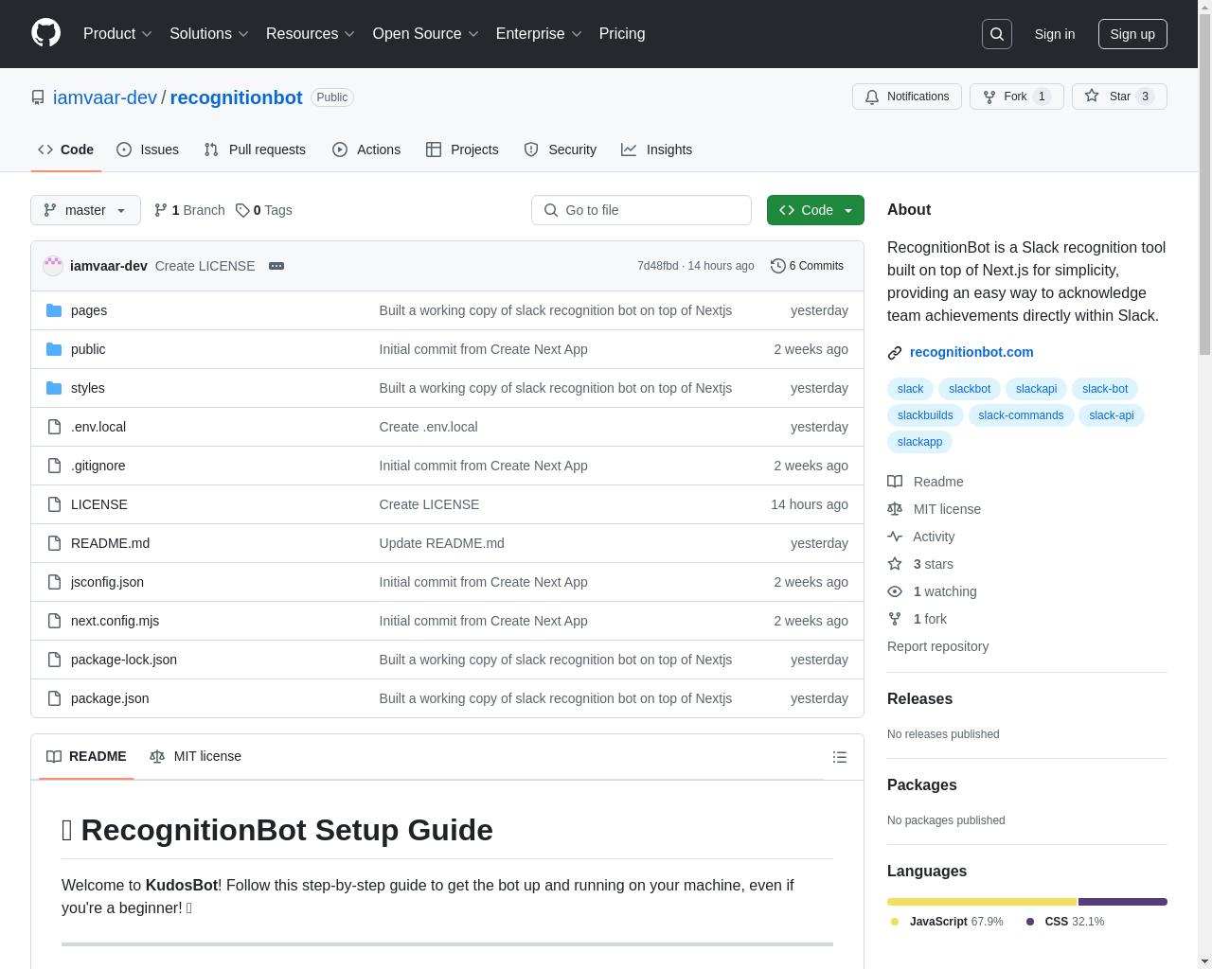Click the JavaScript segment of languages bar
1212x969 pixels.
(982, 902)
